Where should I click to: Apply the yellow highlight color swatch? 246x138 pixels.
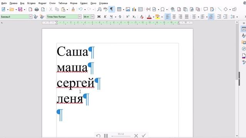pos(158,17)
